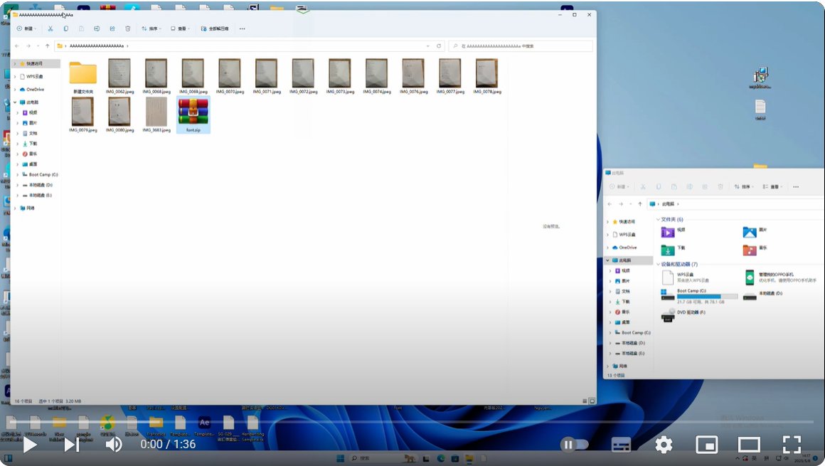
Task: Open 本地磁盘 (D:) in front window sidebar
Action: tap(37, 186)
